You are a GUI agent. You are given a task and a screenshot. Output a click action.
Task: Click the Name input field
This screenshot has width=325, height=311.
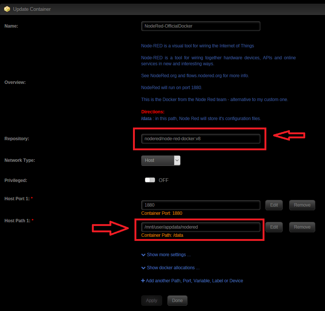[x=201, y=26]
